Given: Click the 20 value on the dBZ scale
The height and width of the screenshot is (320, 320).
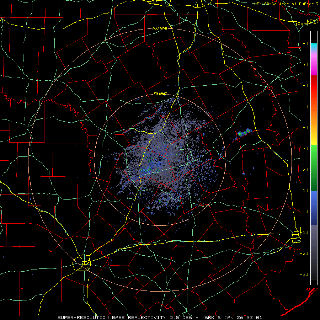Looking at the screenshot, I should 305,170.
